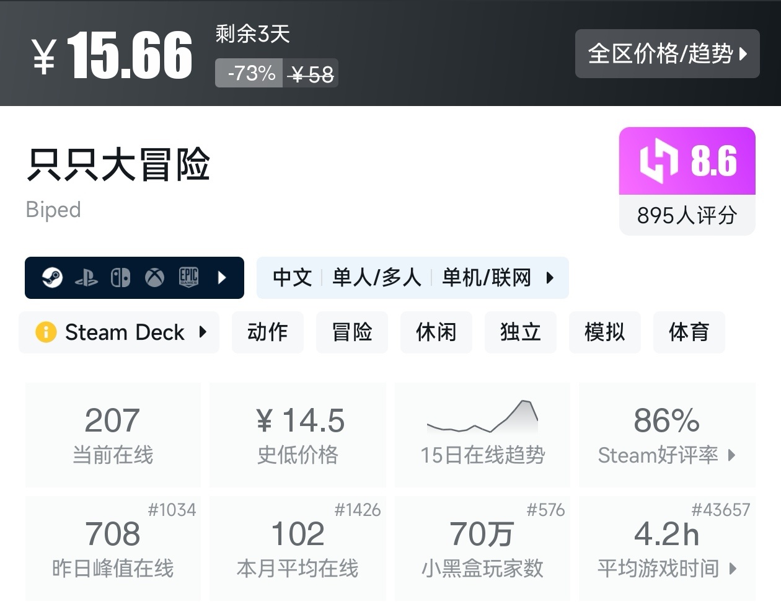This screenshot has height=604, width=781.
Task: Click the -73% discount badge
Action: coord(249,73)
